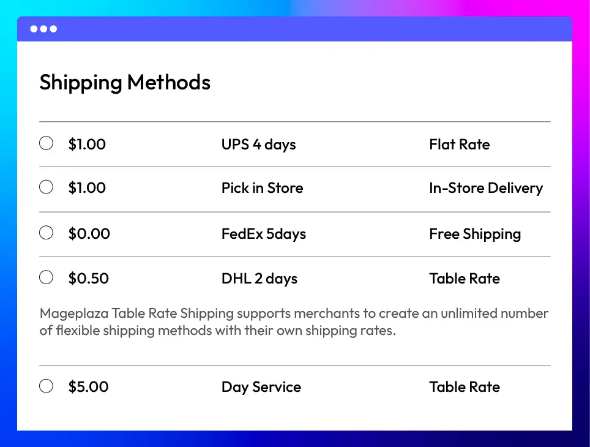The height and width of the screenshot is (447, 590).
Task: Click the $0.50 price text
Action: pos(88,279)
